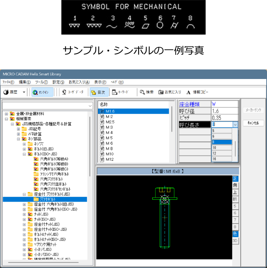Switch preview to 上 top view
The image size is (267, 268).
pos(235,192)
